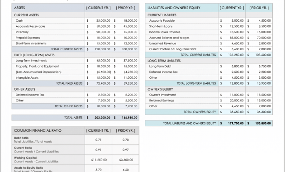Viewport: 285px width, 172px height.
Task: Click Total Liabilities and Owner's Equity 179,700.00
Action: (x=236, y=123)
